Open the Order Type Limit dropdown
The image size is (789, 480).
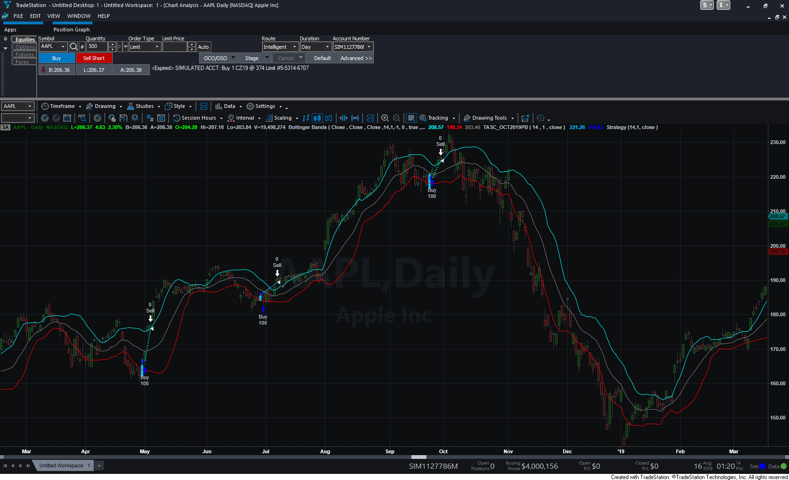pos(157,47)
